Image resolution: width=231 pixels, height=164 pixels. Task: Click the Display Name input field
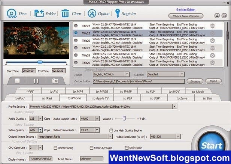point(40,159)
